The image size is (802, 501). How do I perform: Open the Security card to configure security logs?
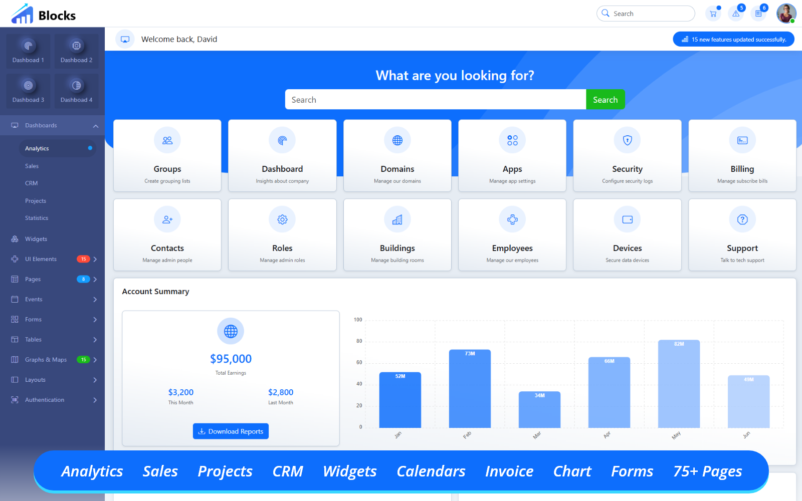click(627, 155)
